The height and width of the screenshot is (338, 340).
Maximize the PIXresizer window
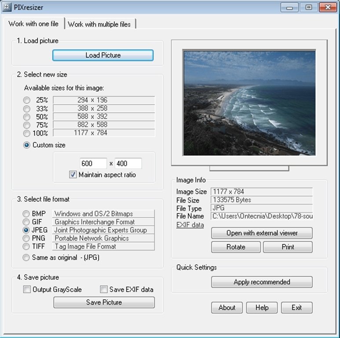[x=309, y=7]
